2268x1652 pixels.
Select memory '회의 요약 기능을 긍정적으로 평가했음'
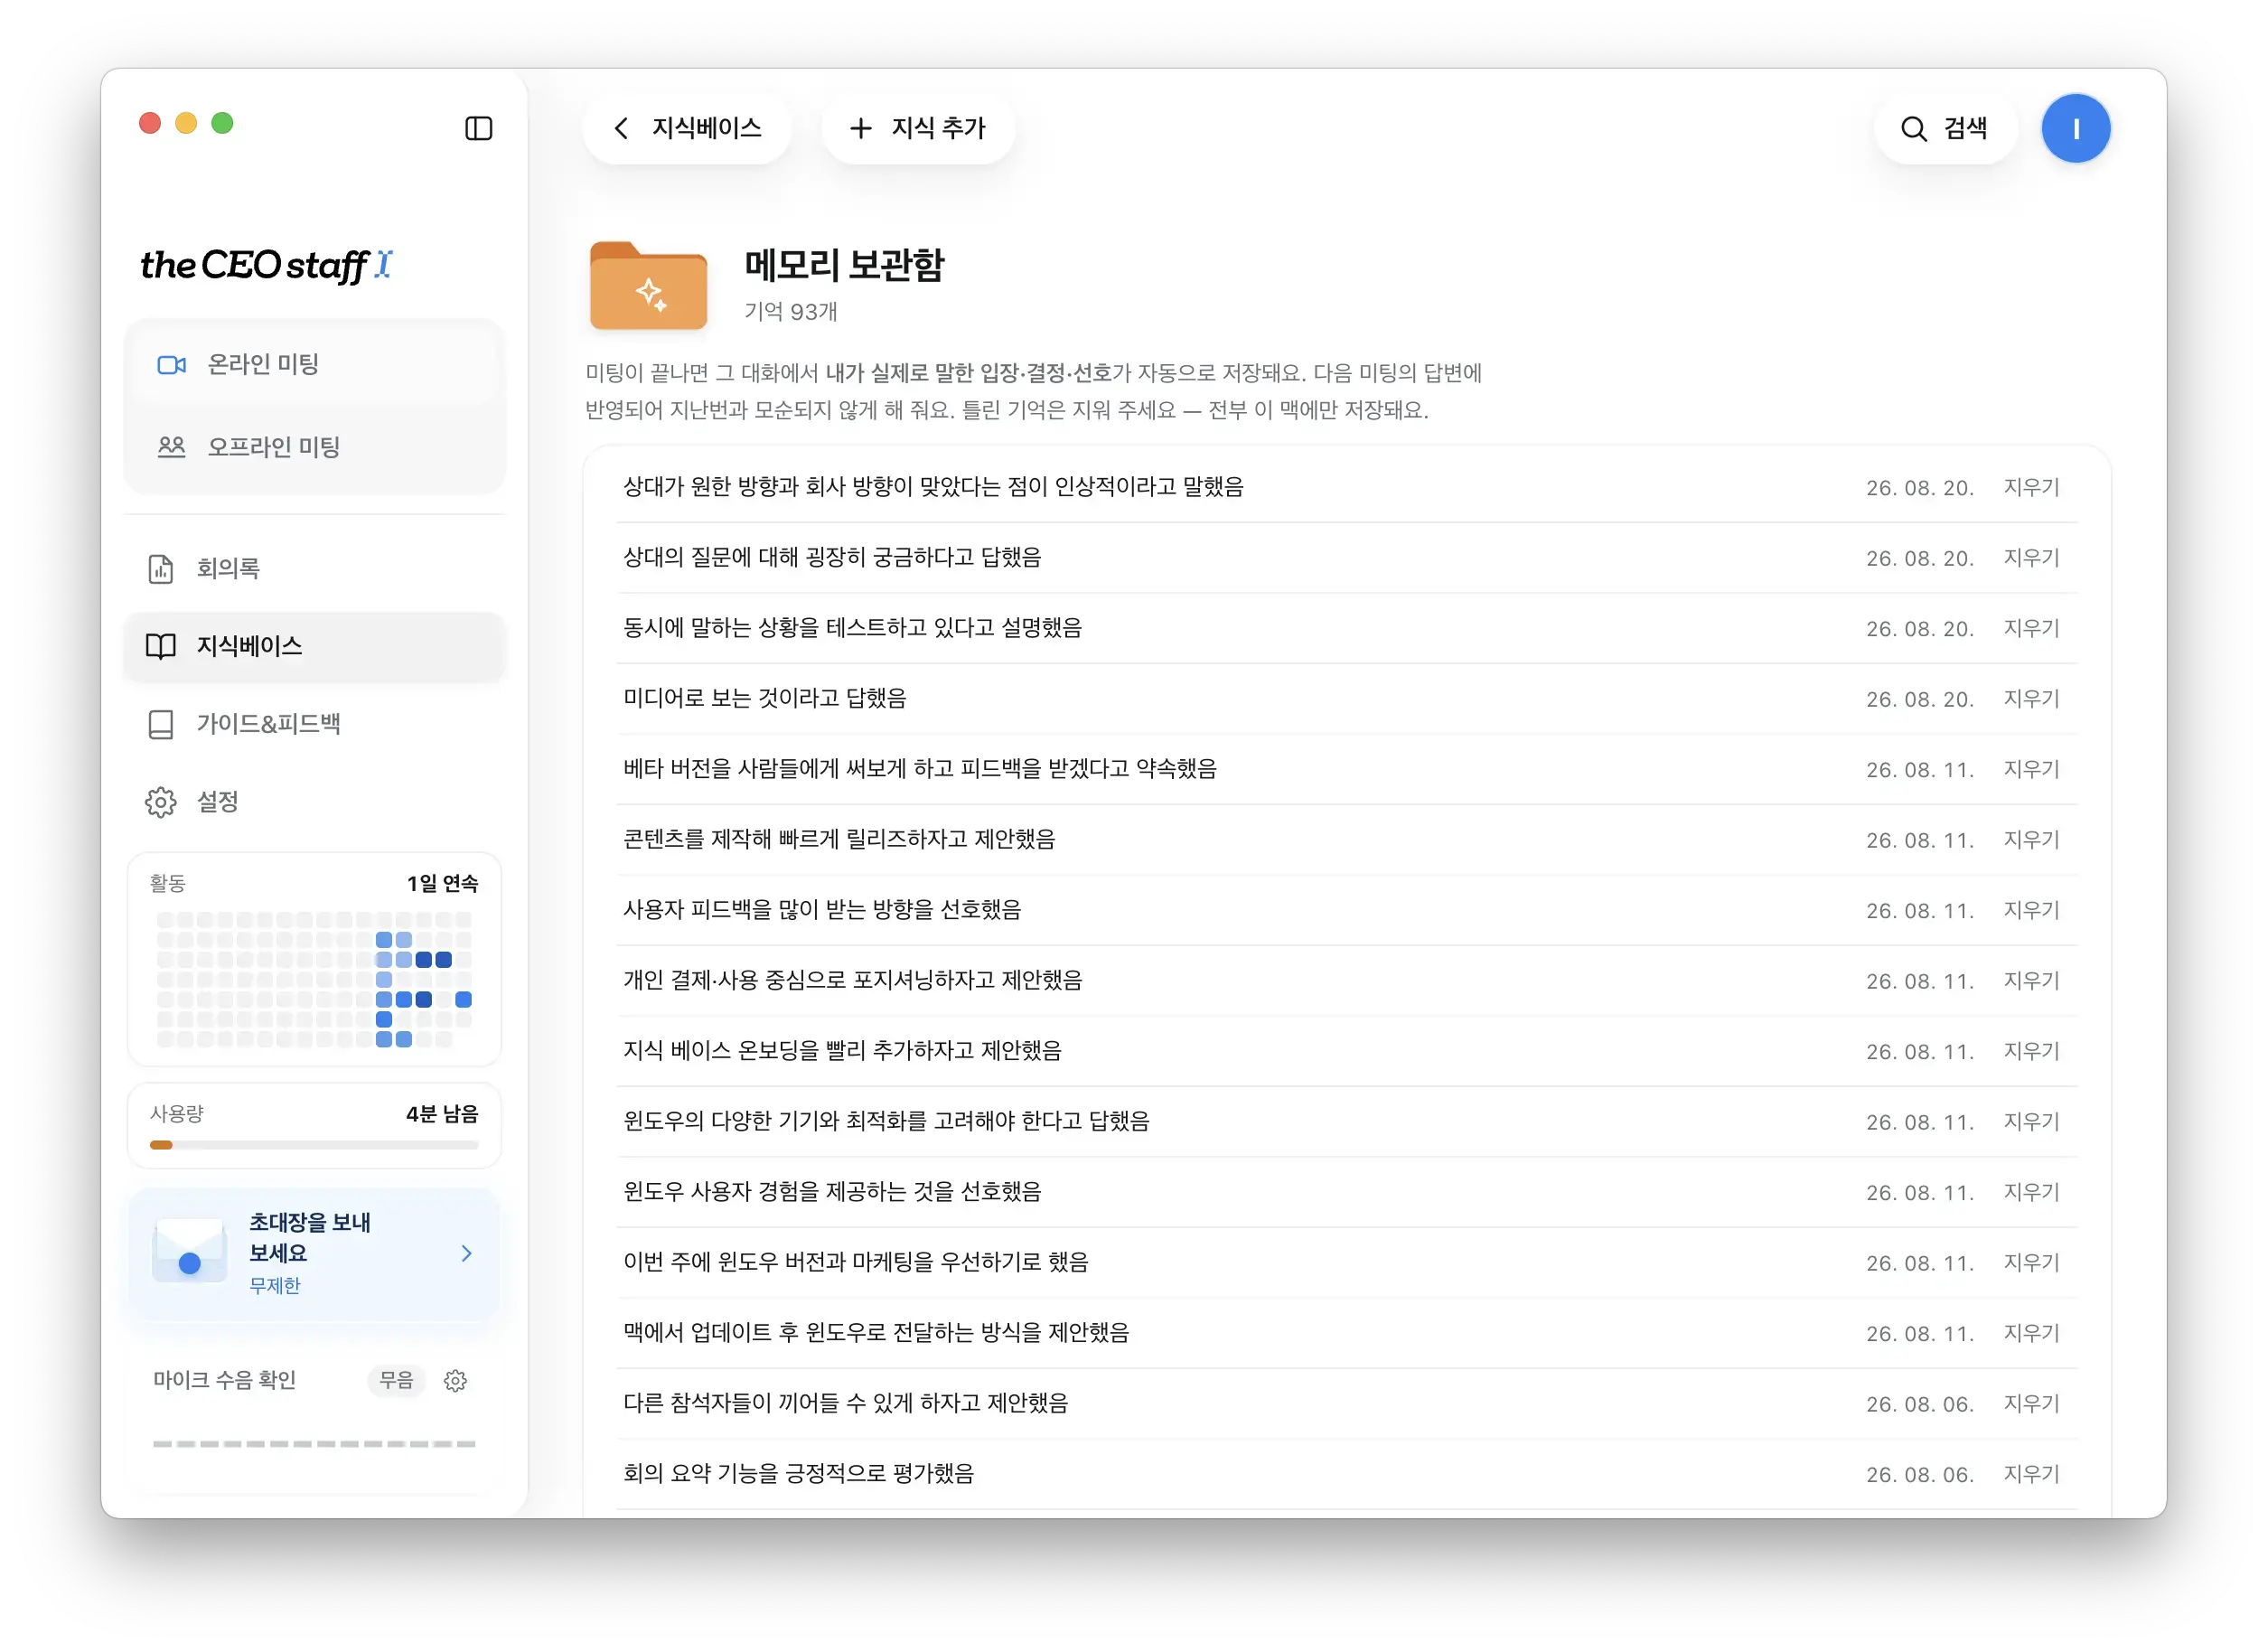(x=798, y=1474)
